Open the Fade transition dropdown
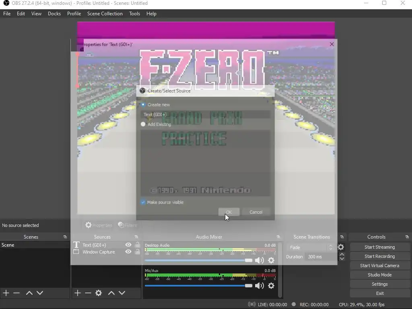Viewport: 412px width, 309px height. click(x=311, y=247)
